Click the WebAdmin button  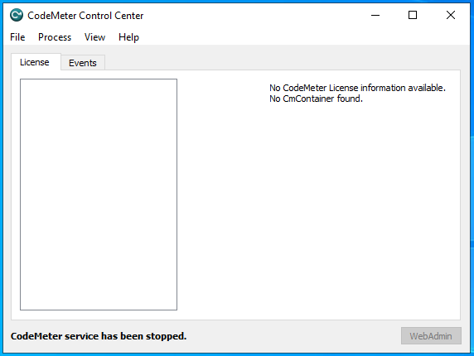[x=431, y=336]
